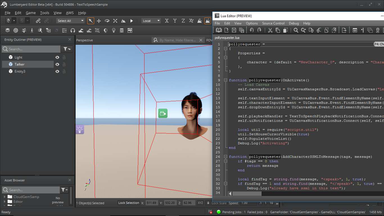384x216 pixels.
Task: Click the green camera icon in viewport
Action: click(x=163, y=113)
